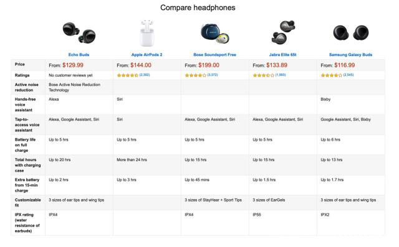Open the Samsung Galaxy Buds link

350,55
